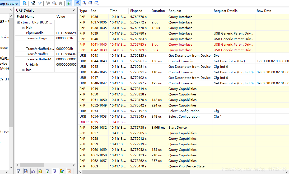Click the document properties toolbar icon
The height and width of the screenshot is (174, 289).
coord(25,3)
